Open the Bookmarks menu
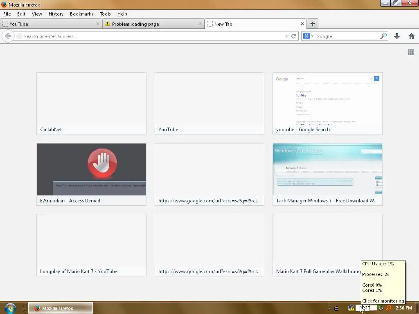419x314 pixels. point(81,14)
